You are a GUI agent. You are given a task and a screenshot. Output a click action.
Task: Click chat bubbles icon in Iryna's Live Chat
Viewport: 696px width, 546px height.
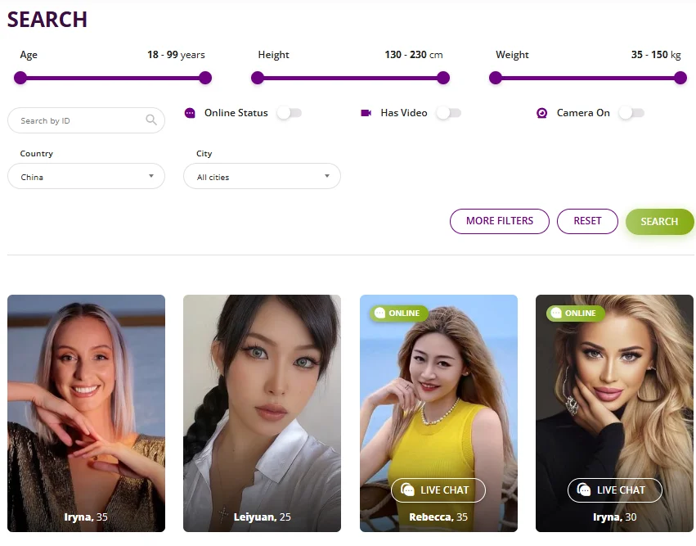(584, 490)
